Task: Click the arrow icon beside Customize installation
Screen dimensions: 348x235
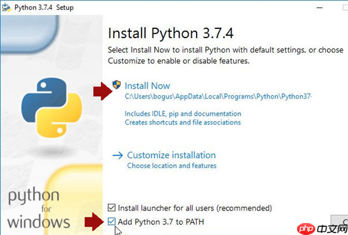Action: tap(117, 155)
